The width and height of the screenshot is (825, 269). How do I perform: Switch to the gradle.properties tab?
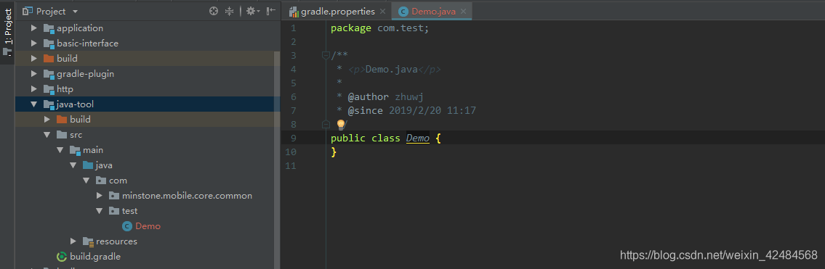(338, 11)
